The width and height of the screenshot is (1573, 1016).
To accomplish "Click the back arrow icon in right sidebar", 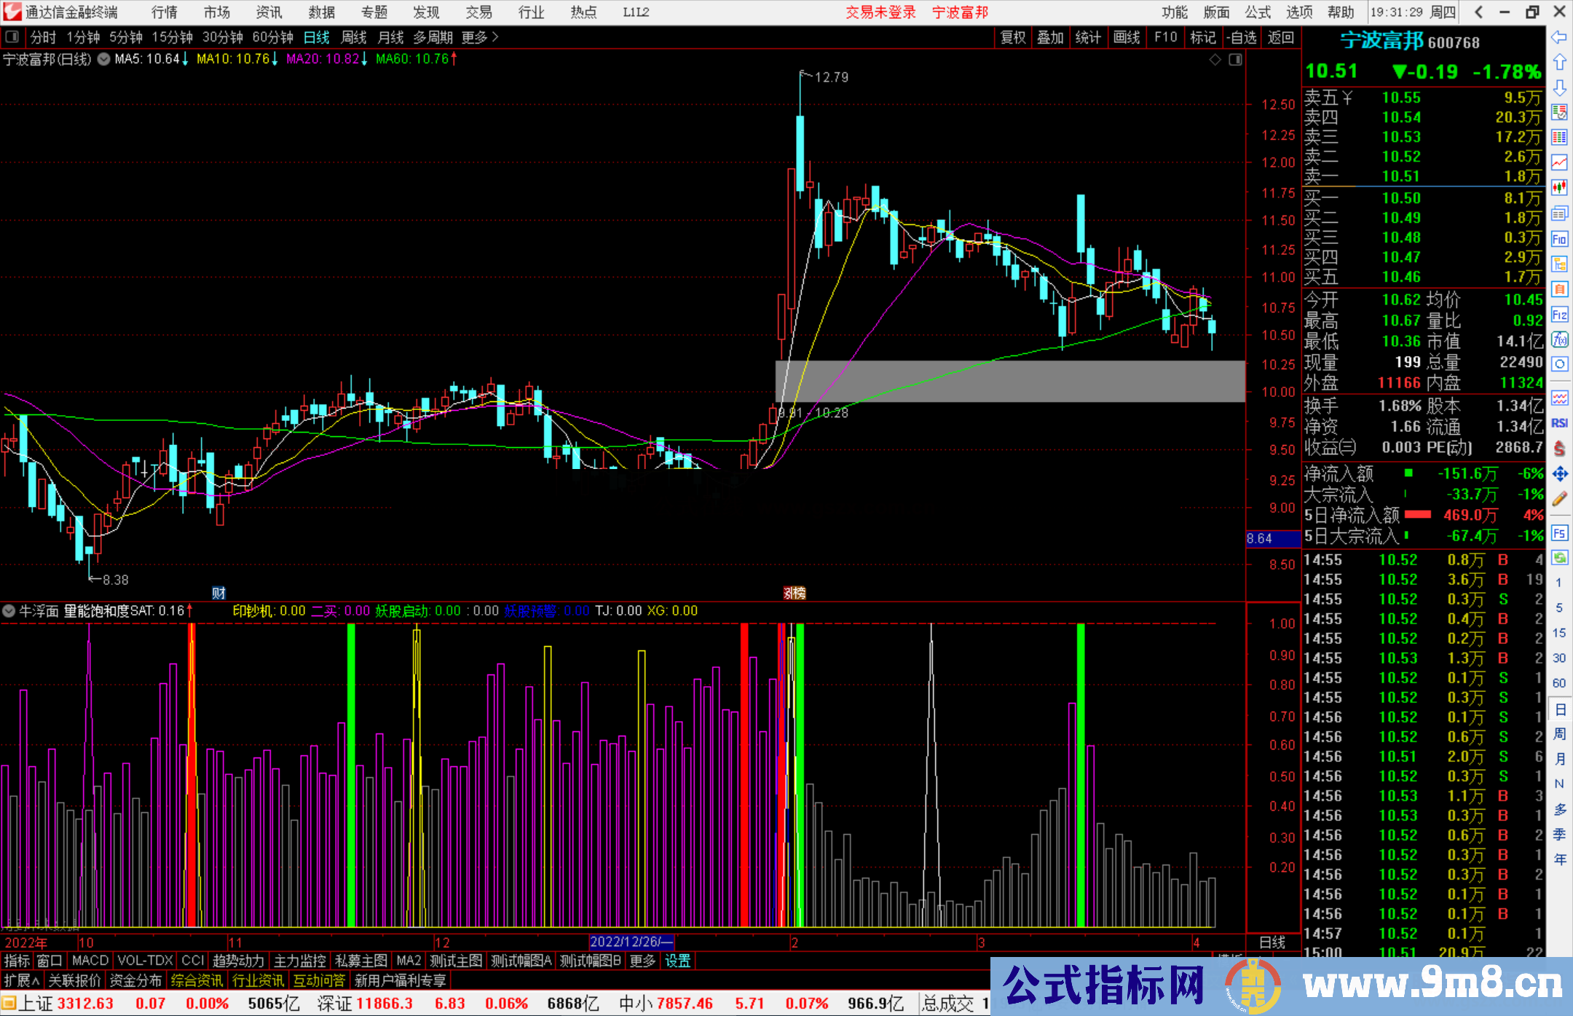I will (1559, 36).
